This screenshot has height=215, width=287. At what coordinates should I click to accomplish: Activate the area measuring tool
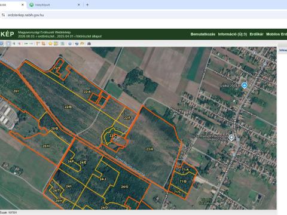(x=44, y=44)
